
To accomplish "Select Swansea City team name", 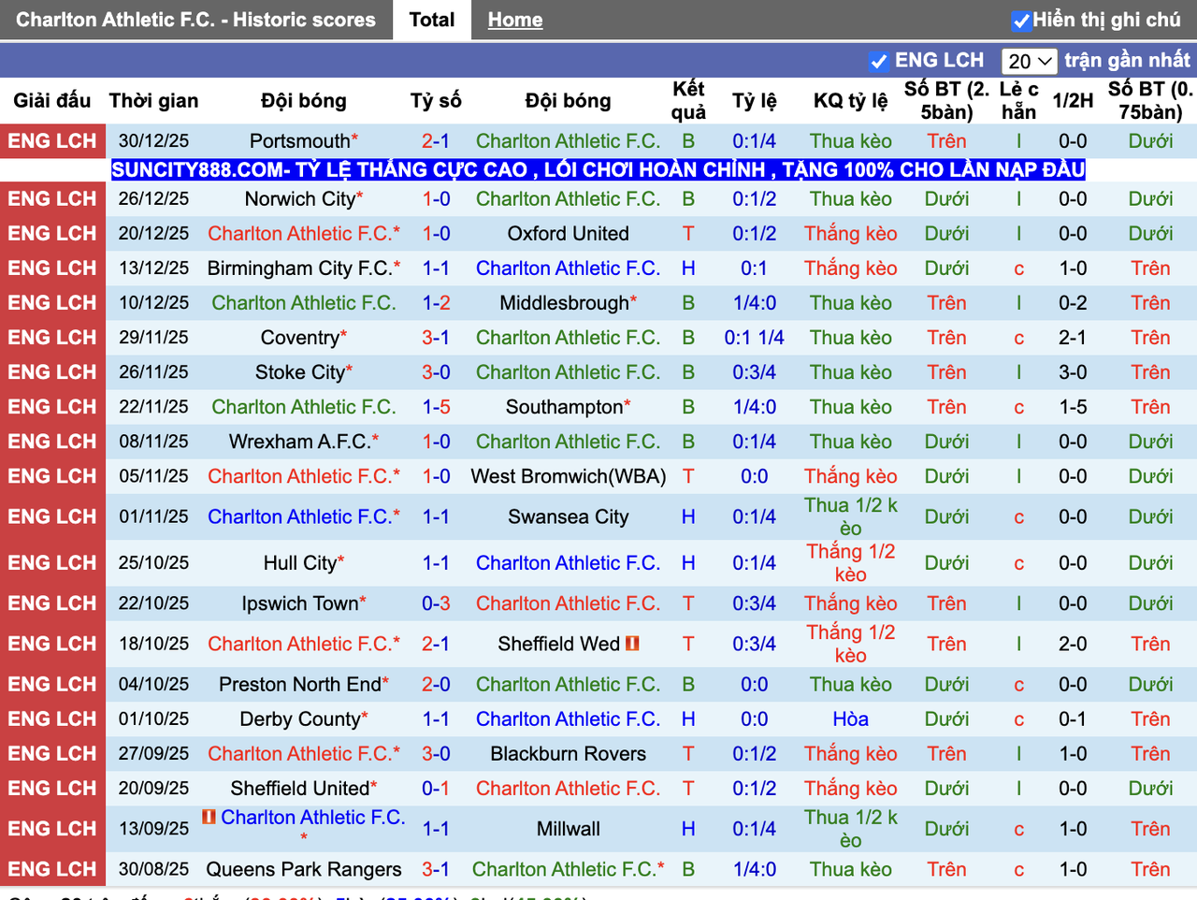I will (x=569, y=516).
